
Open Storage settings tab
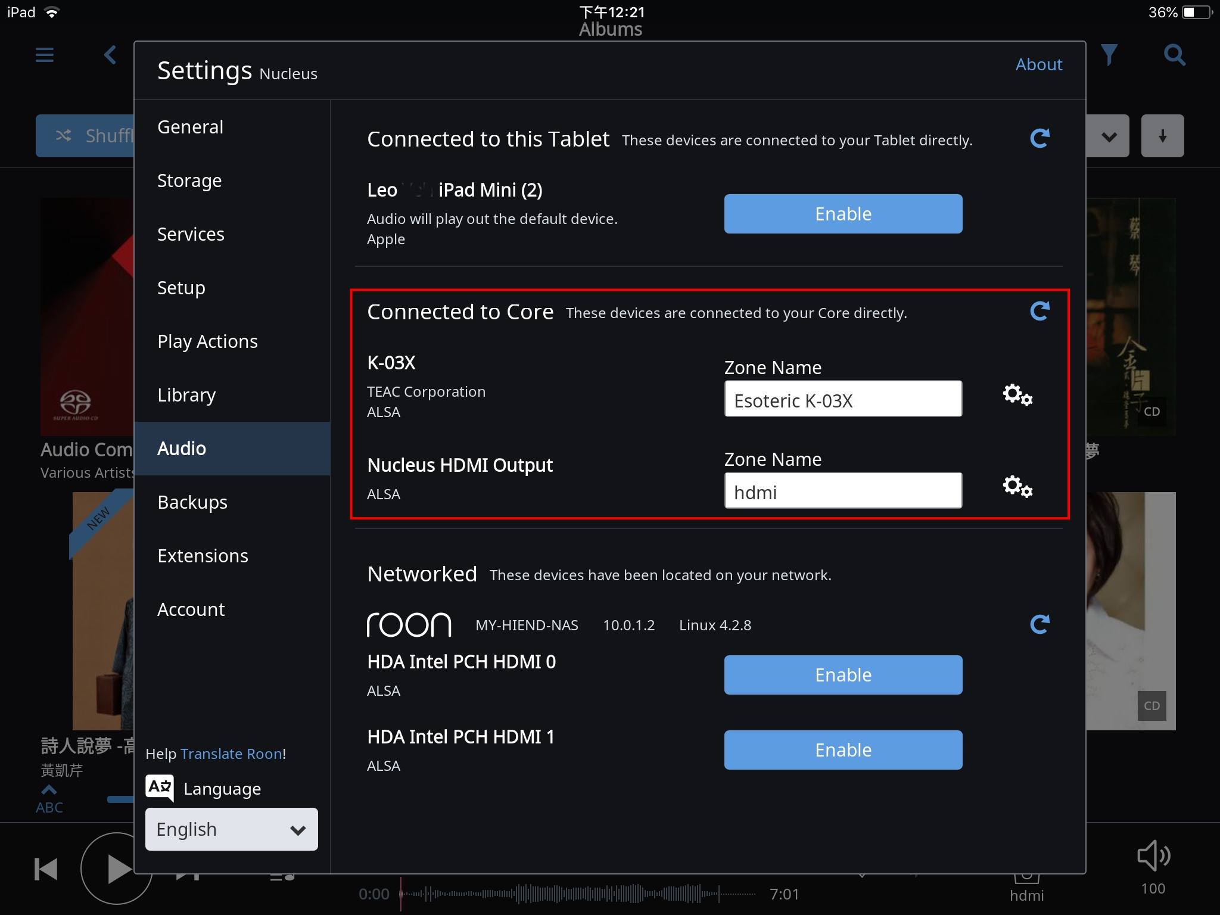(232, 180)
